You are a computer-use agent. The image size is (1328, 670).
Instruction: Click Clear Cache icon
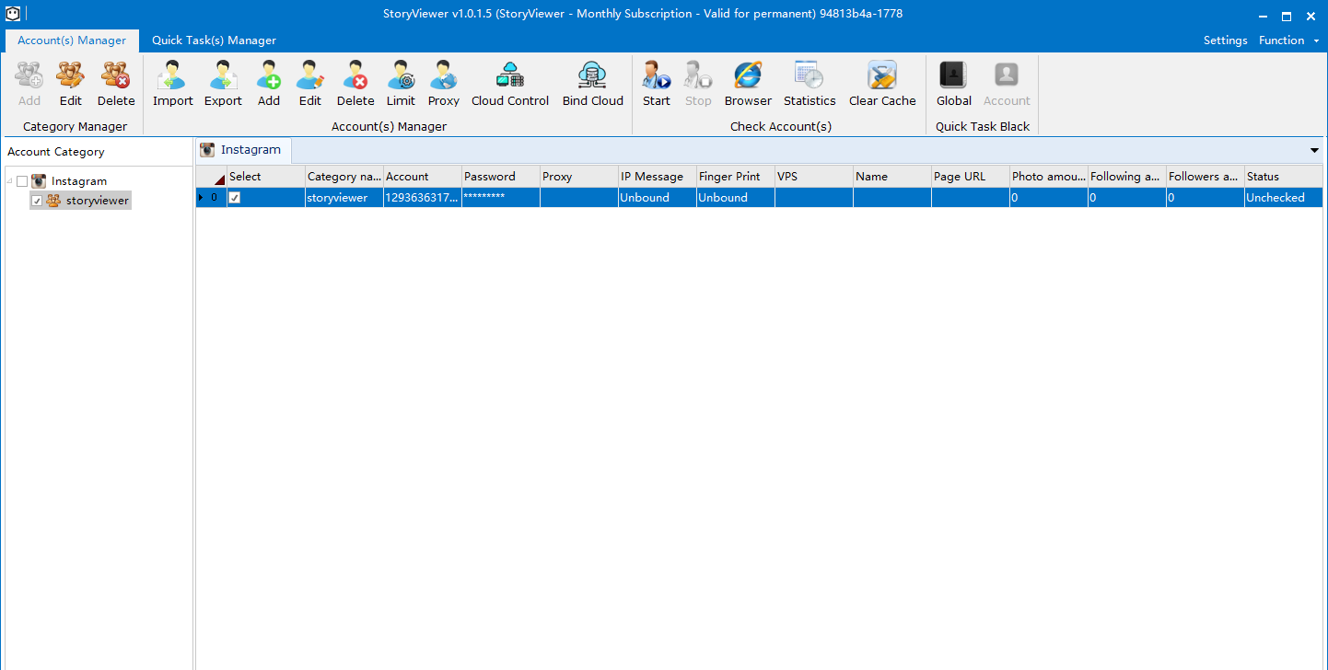[x=882, y=84]
